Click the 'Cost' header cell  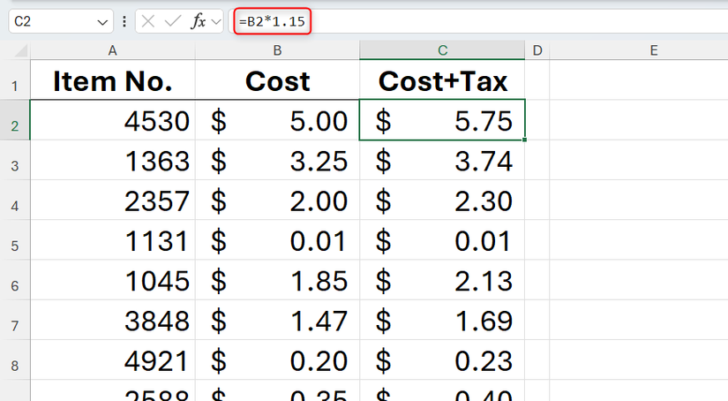coord(277,79)
